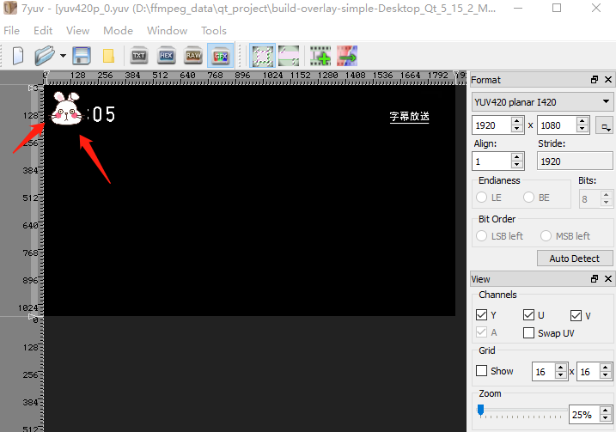Click the yellow note toolbar icon

(108, 56)
